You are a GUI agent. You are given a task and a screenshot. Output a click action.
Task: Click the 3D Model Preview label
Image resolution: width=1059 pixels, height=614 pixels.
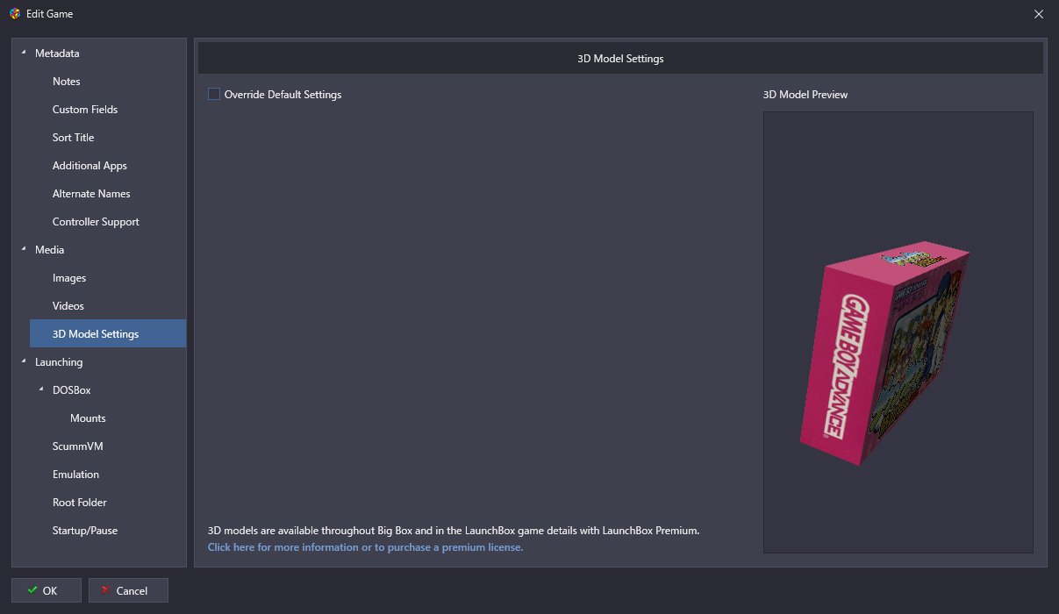(x=805, y=95)
